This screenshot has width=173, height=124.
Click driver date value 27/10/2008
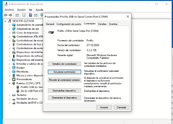click(93, 45)
